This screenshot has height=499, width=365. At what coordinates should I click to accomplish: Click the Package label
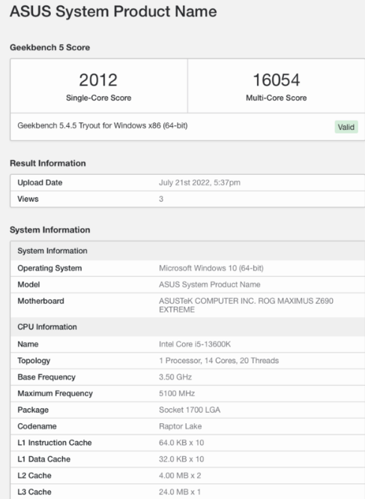(33, 410)
